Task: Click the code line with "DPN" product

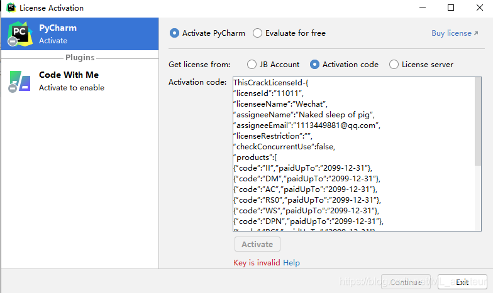Action: pyautogui.click(x=308, y=221)
